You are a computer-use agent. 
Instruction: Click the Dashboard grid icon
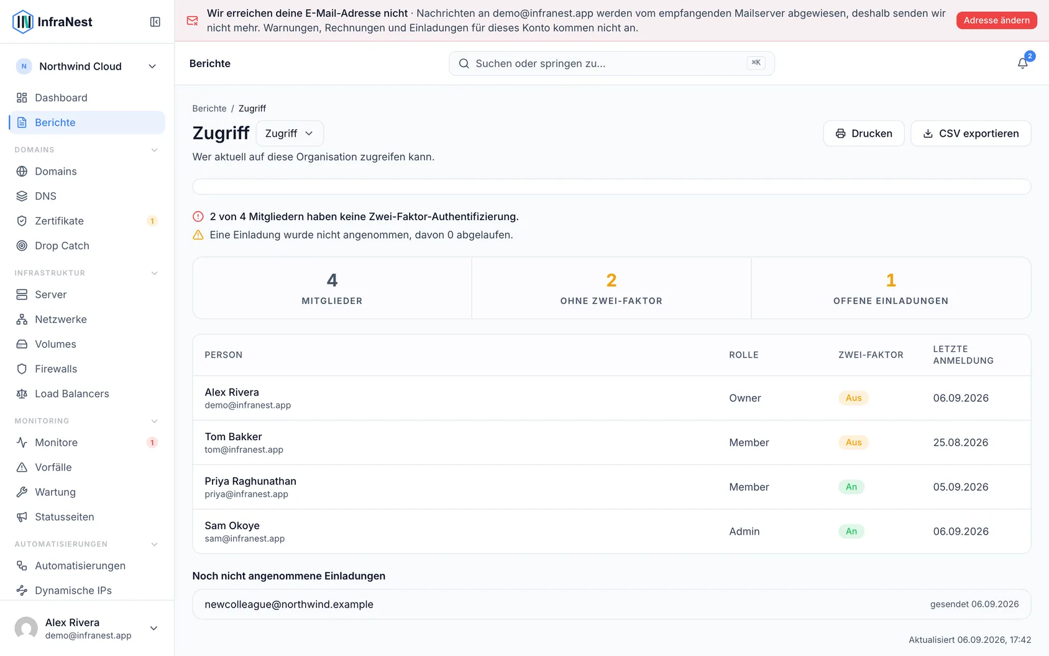point(22,98)
